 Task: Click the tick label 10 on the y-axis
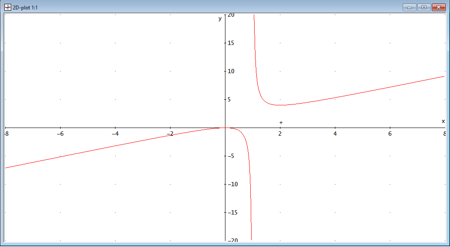[231, 71]
